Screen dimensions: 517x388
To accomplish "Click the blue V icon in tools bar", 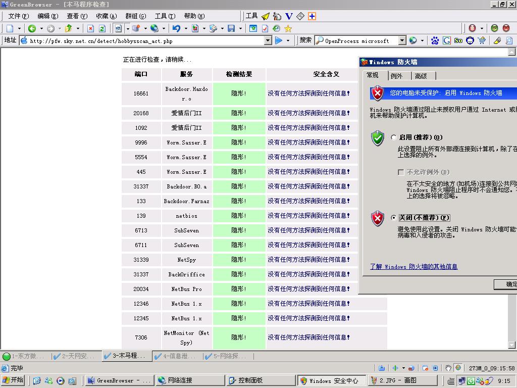I will click(x=289, y=16).
